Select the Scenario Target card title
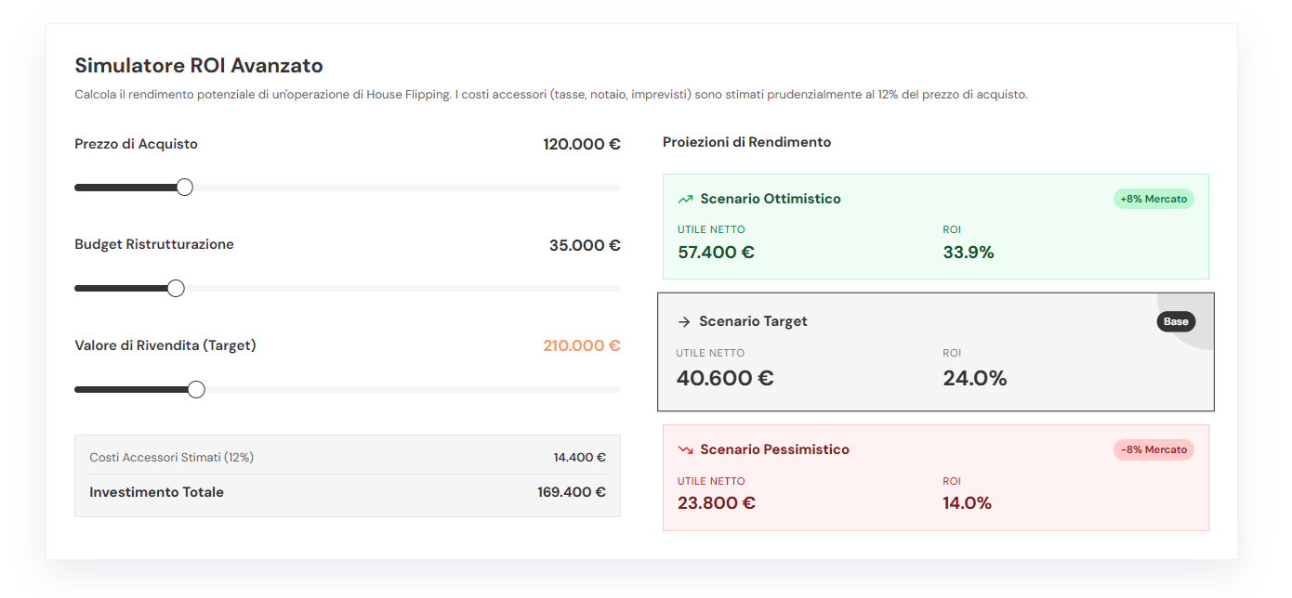This screenshot has width=1292, height=598. pyautogui.click(x=753, y=321)
